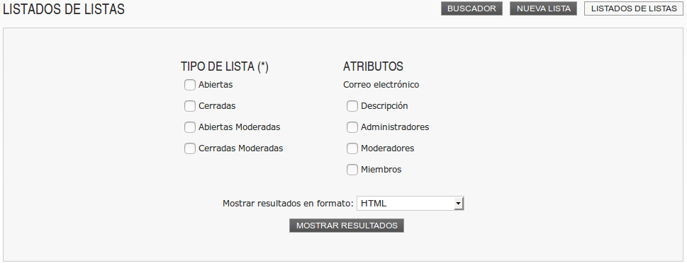Tick the Miembros attribute checkbox

tap(352, 170)
